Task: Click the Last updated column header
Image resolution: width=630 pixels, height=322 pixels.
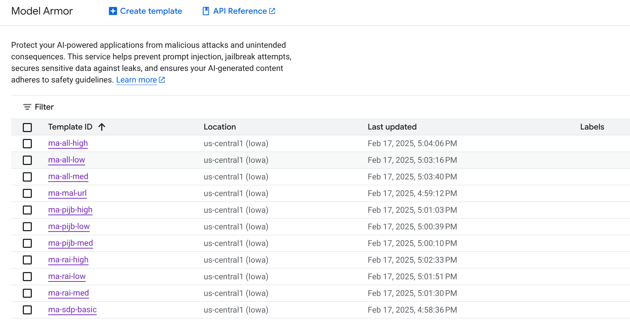Action: coord(392,127)
